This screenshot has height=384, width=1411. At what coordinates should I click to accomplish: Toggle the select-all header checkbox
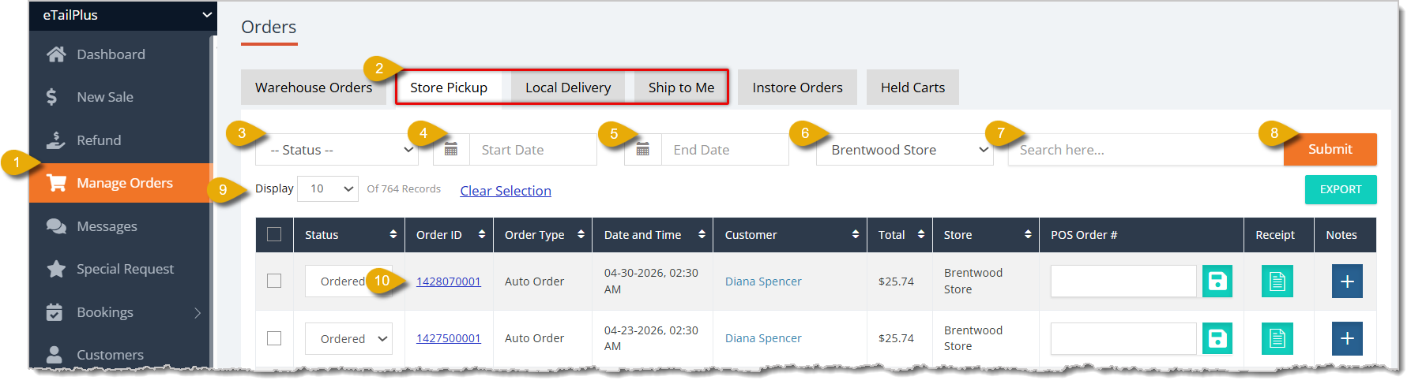274,234
